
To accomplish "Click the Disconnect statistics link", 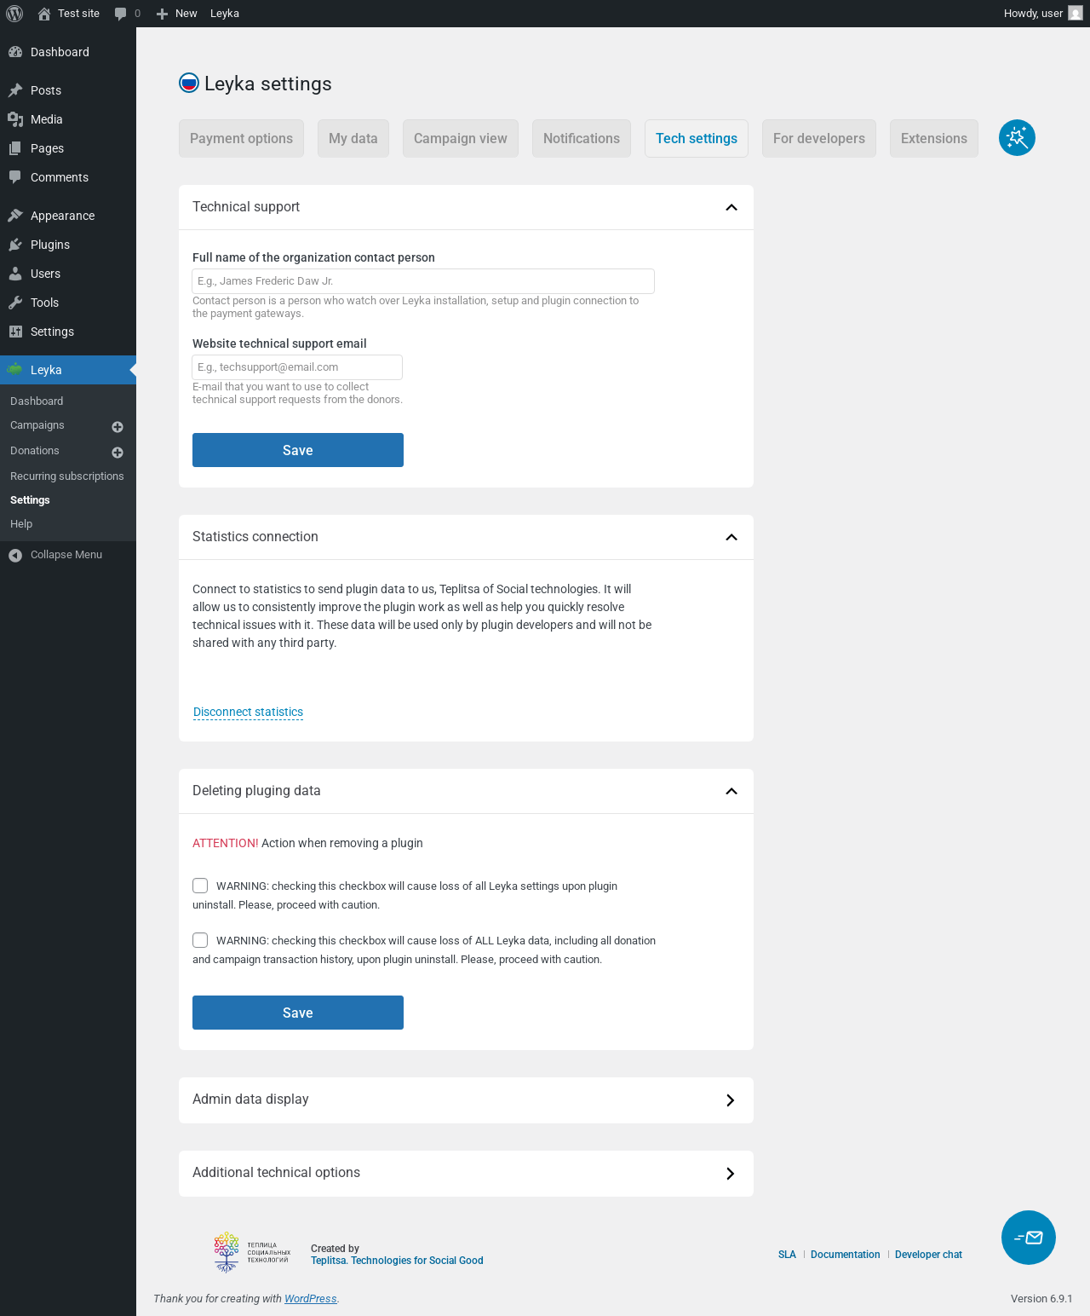I will tap(248, 712).
